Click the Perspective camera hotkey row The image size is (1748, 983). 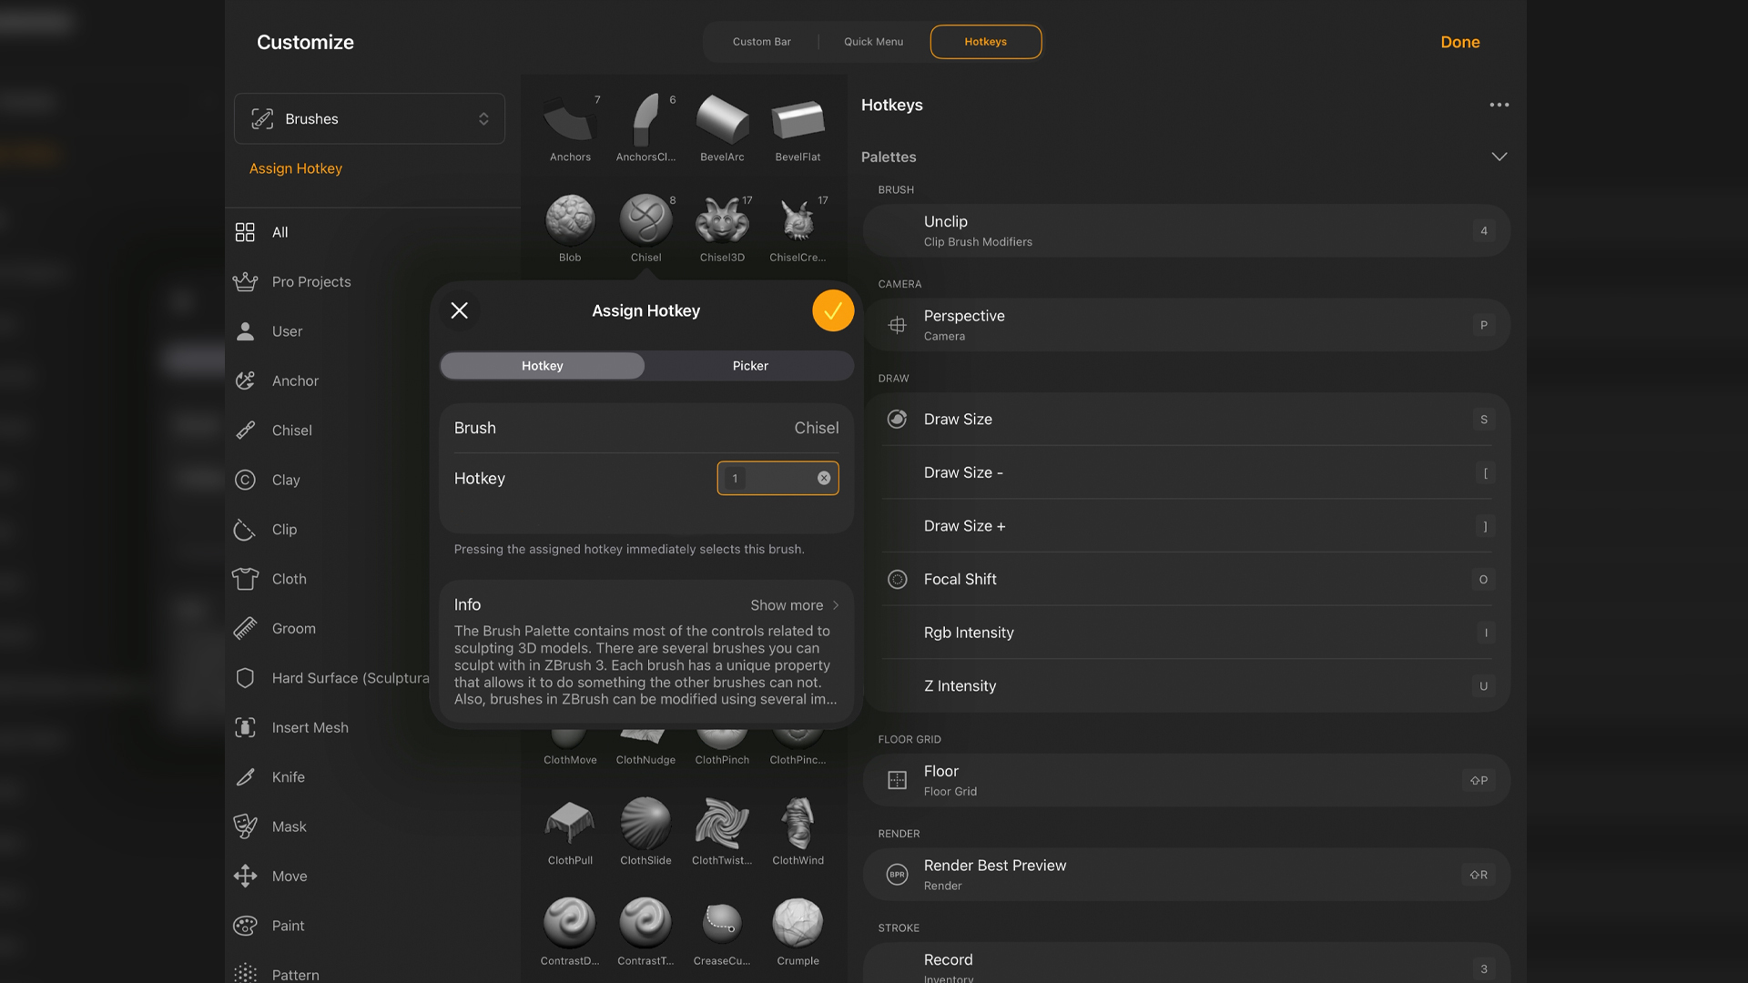click(x=1185, y=325)
